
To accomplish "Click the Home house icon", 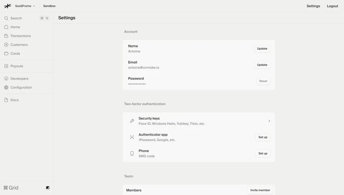I will coord(6,27).
